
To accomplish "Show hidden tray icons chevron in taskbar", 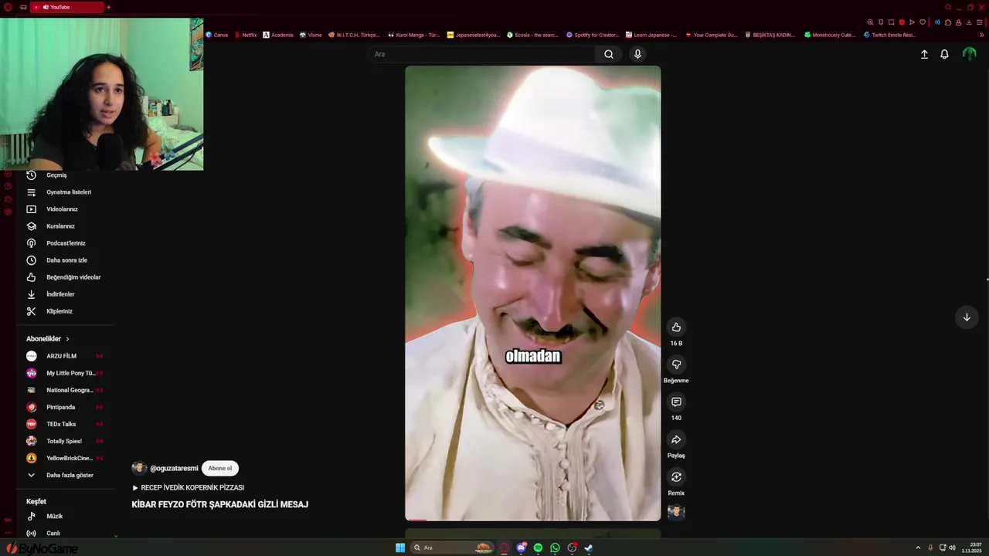I will pyautogui.click(x=918, y=548).
